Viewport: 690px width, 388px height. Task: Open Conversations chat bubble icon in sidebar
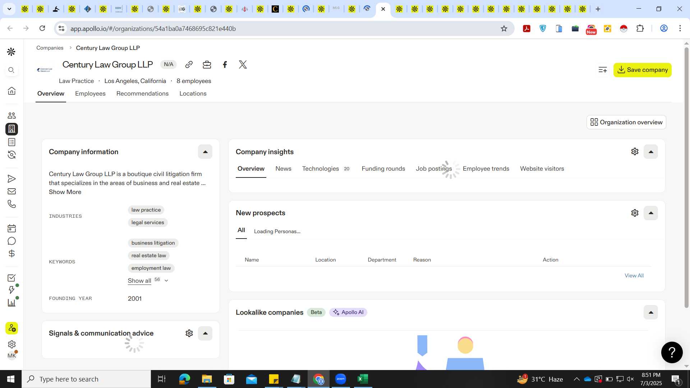[x=11, y=241]
